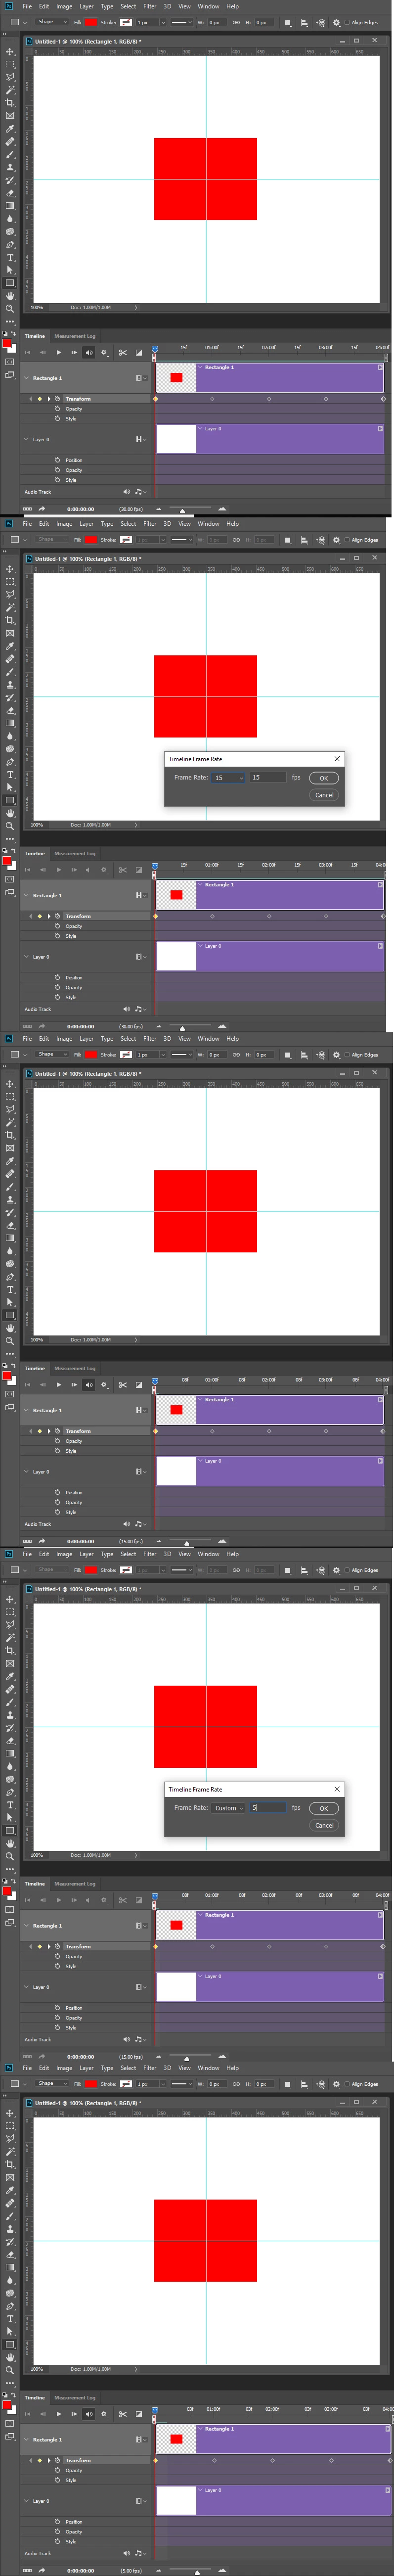
Task: Collapse the Rectangle 1 track in the 5.00 fps timeline
Action: point(26,2439)
